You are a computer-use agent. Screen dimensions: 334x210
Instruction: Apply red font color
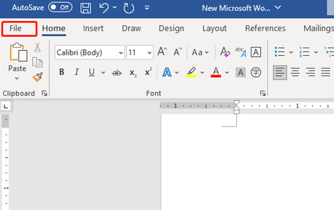click(x=216, y=72)
